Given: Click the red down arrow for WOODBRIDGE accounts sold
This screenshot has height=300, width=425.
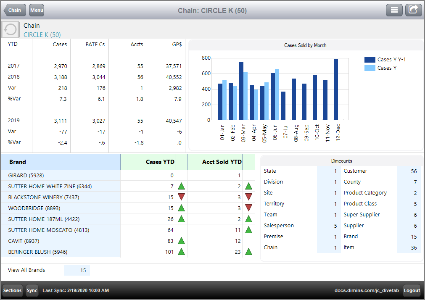Looking at the screenshot, I should click(248, 208).
